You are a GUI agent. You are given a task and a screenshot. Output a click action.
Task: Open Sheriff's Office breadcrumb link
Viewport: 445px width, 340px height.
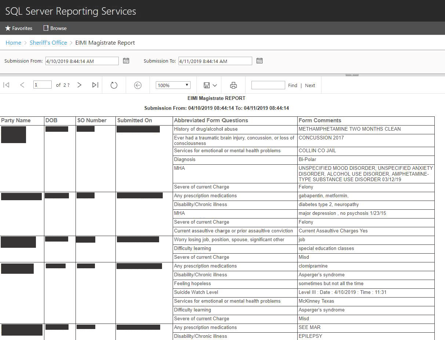point(48,43)
